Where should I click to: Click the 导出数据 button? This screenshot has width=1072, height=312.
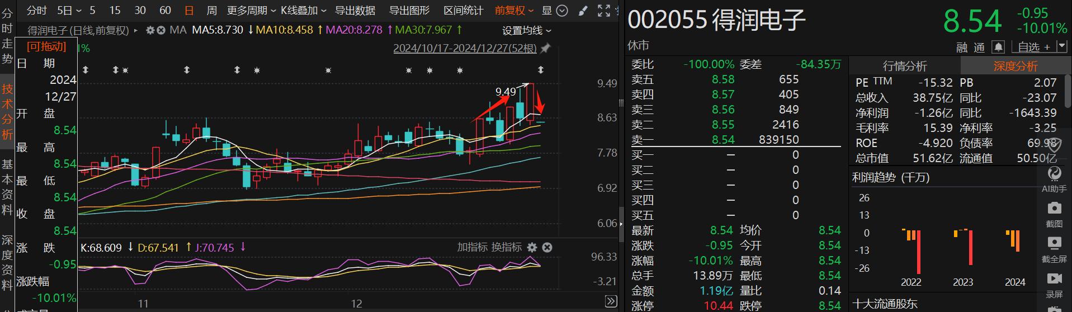pyautogui.click(x=355, y=11)
